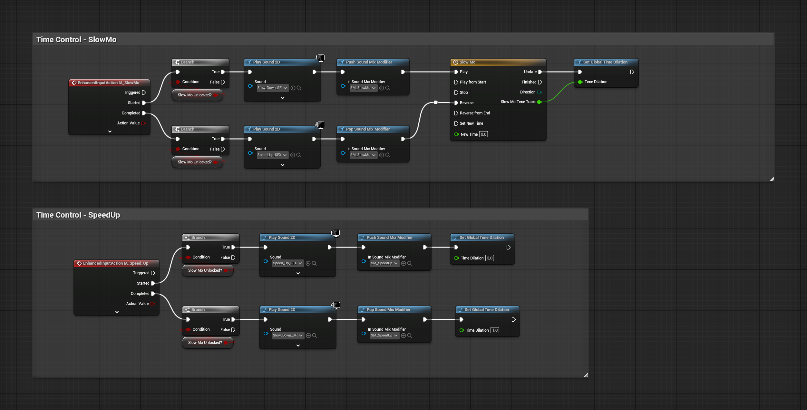Use selected asset for Push node's SM_SpeedUp
This screenshot has height=410, width=807.
(403, 263)
